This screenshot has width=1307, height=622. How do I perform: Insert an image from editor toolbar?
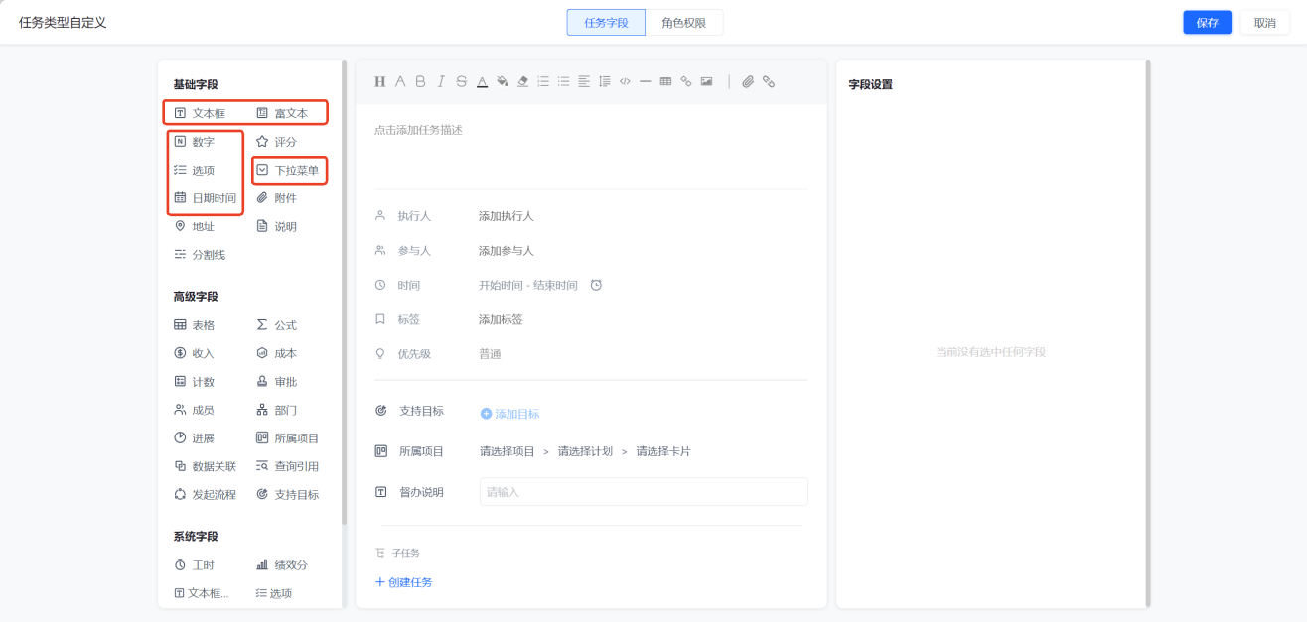(706, 82)
